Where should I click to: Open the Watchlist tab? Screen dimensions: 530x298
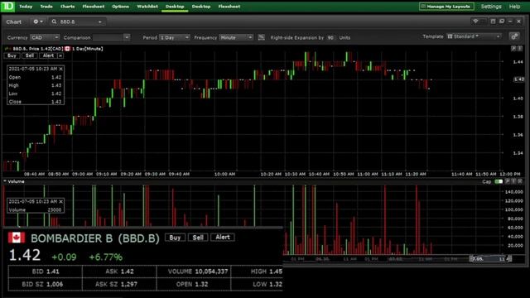click(147, 7)
